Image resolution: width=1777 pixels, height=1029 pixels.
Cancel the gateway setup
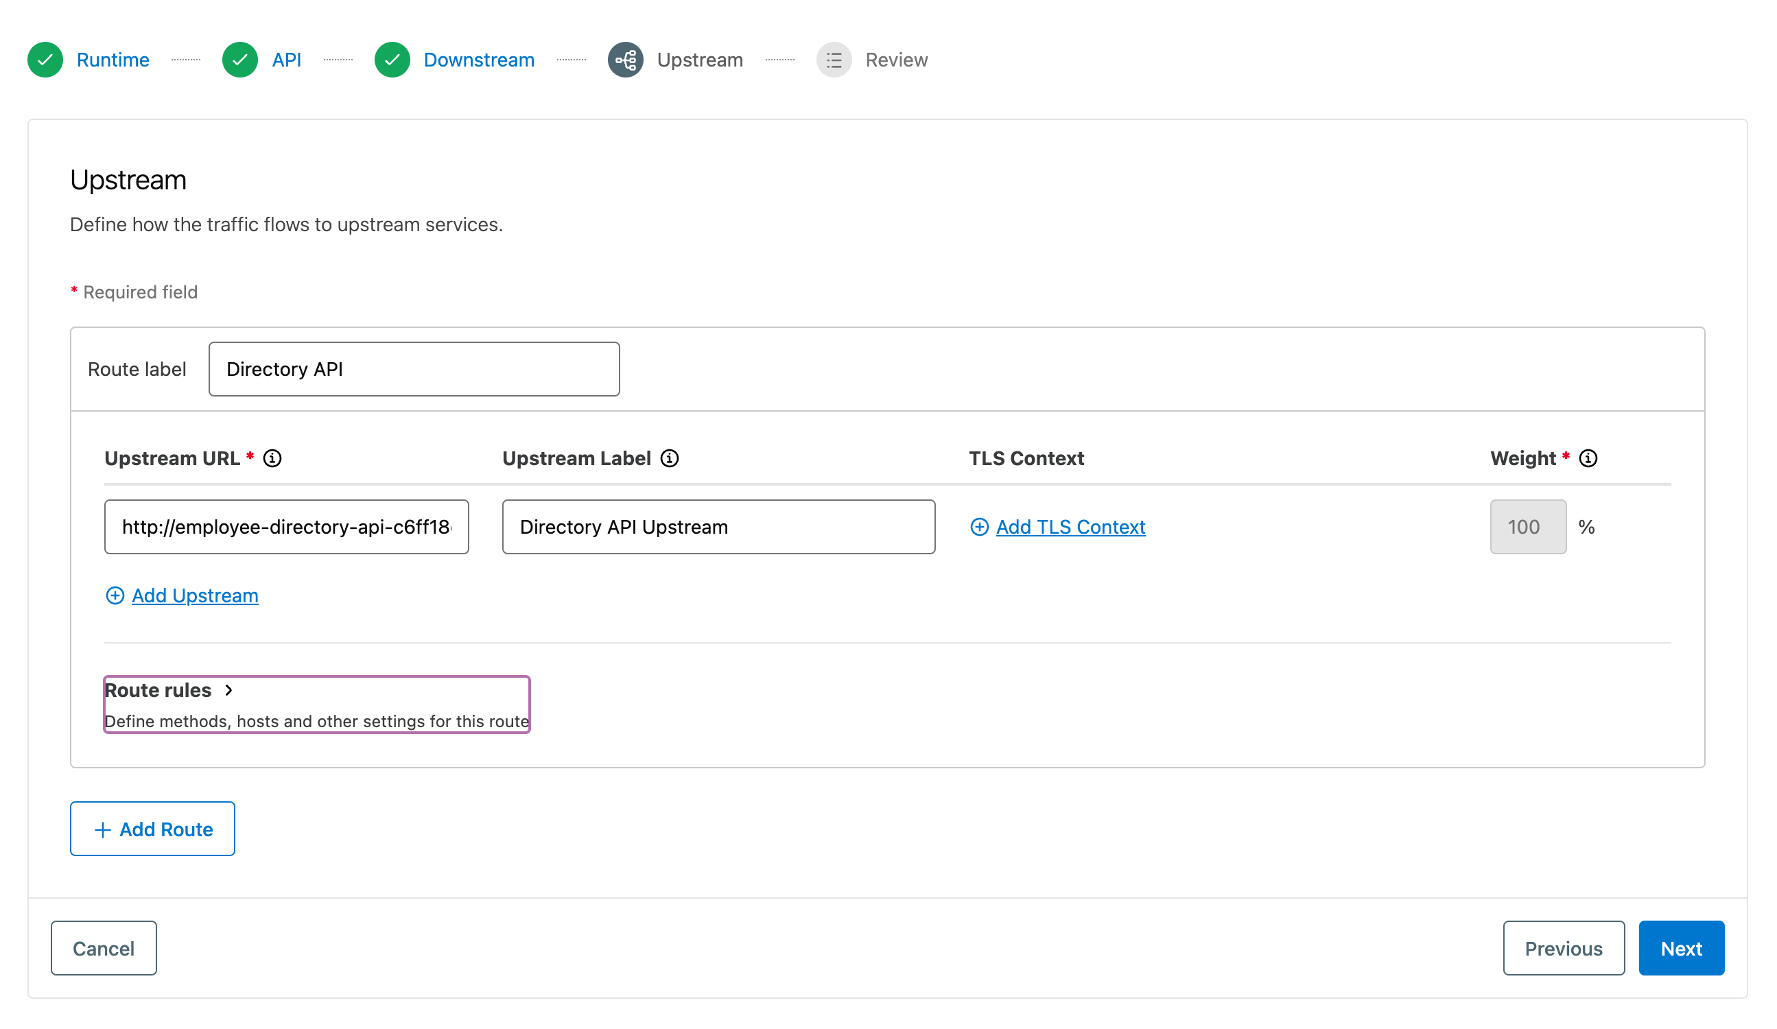pyautogui.click(x=104, y=948)
